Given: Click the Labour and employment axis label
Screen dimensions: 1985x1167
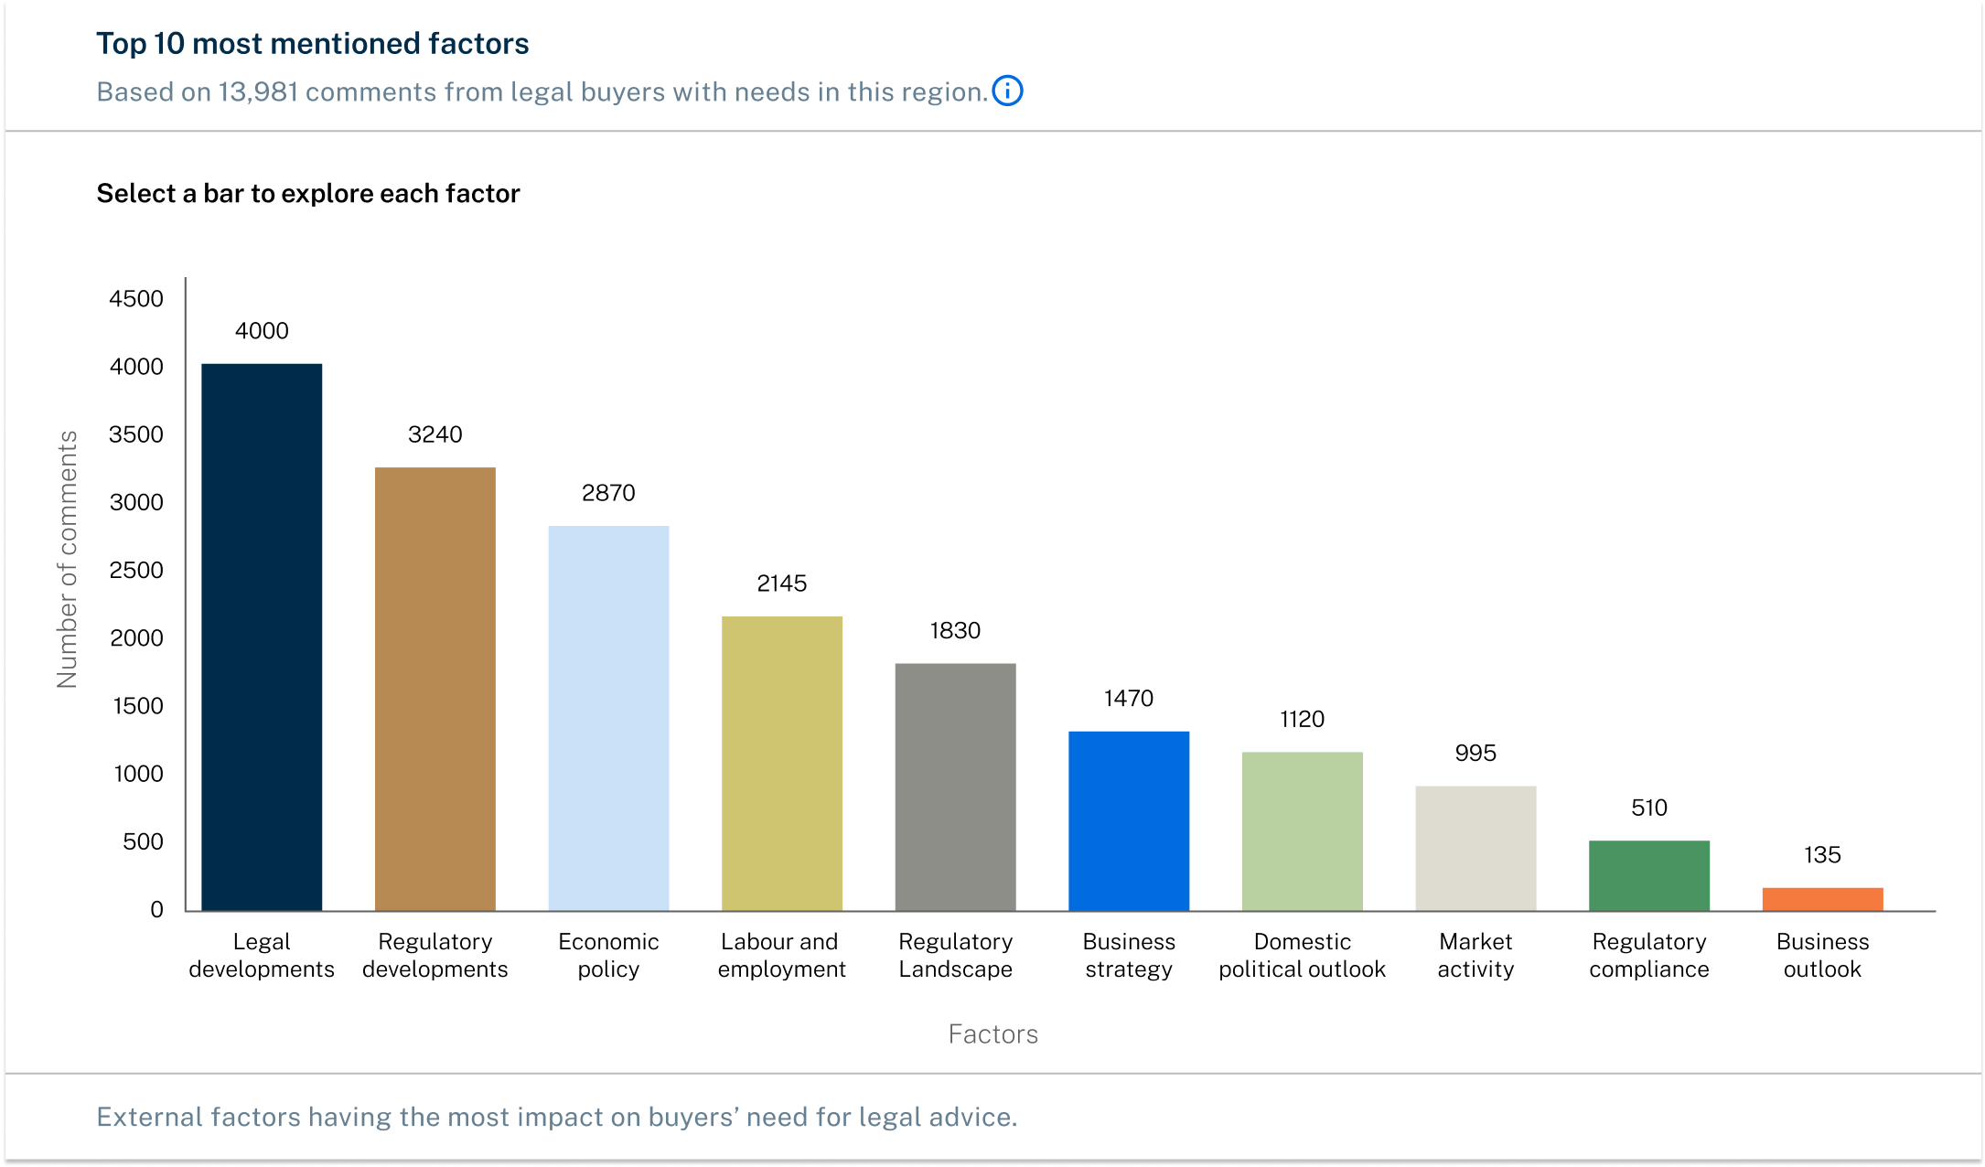Looking at the screenshot, I should pyautogui.click(x=782, y=955).
